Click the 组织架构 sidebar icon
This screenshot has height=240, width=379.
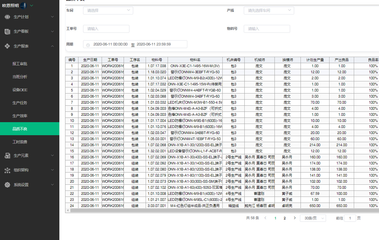8,170
